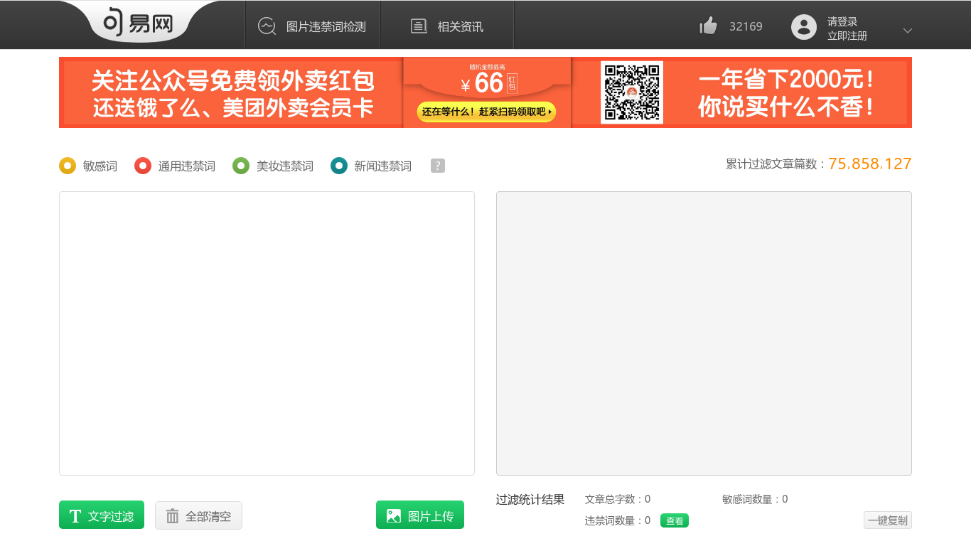
Task: Click inside the left text input area
Action: click(x=267, y=333)
